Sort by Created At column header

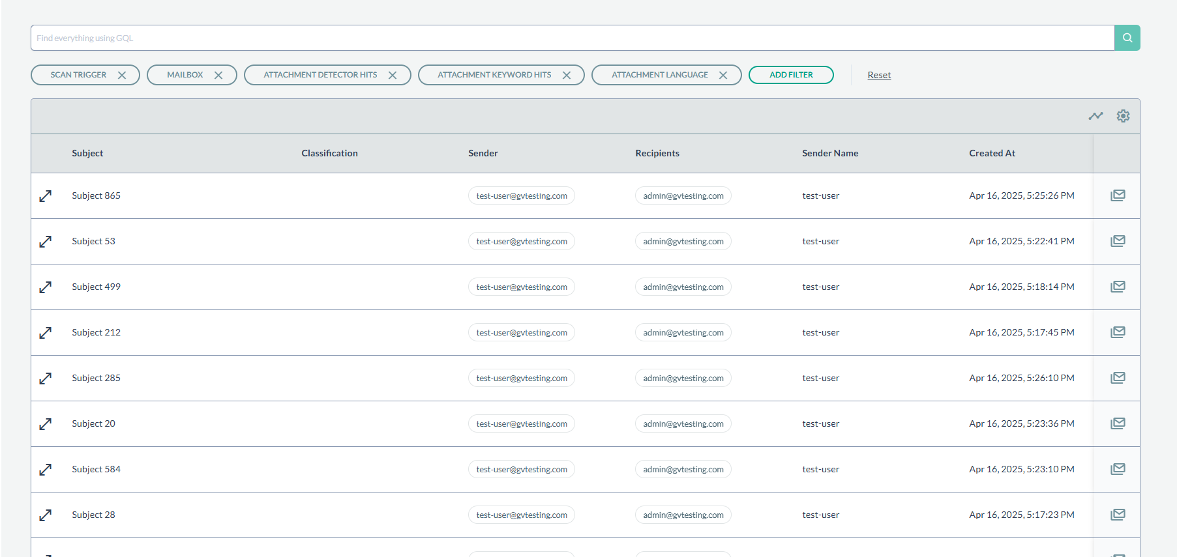(992, 153)
